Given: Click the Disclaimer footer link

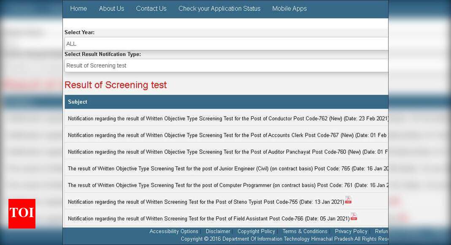Looking at the screenshot, I should (x=218, y=231).
